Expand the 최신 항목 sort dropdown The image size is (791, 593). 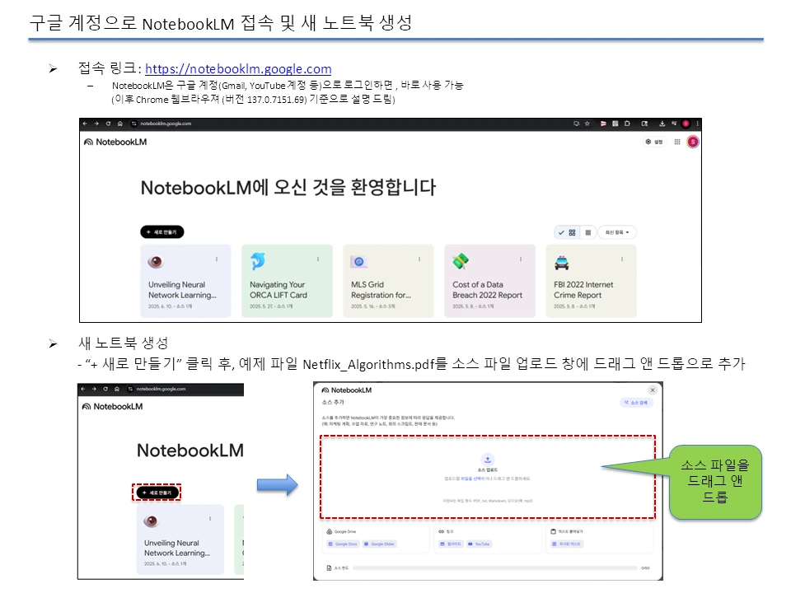617,232
